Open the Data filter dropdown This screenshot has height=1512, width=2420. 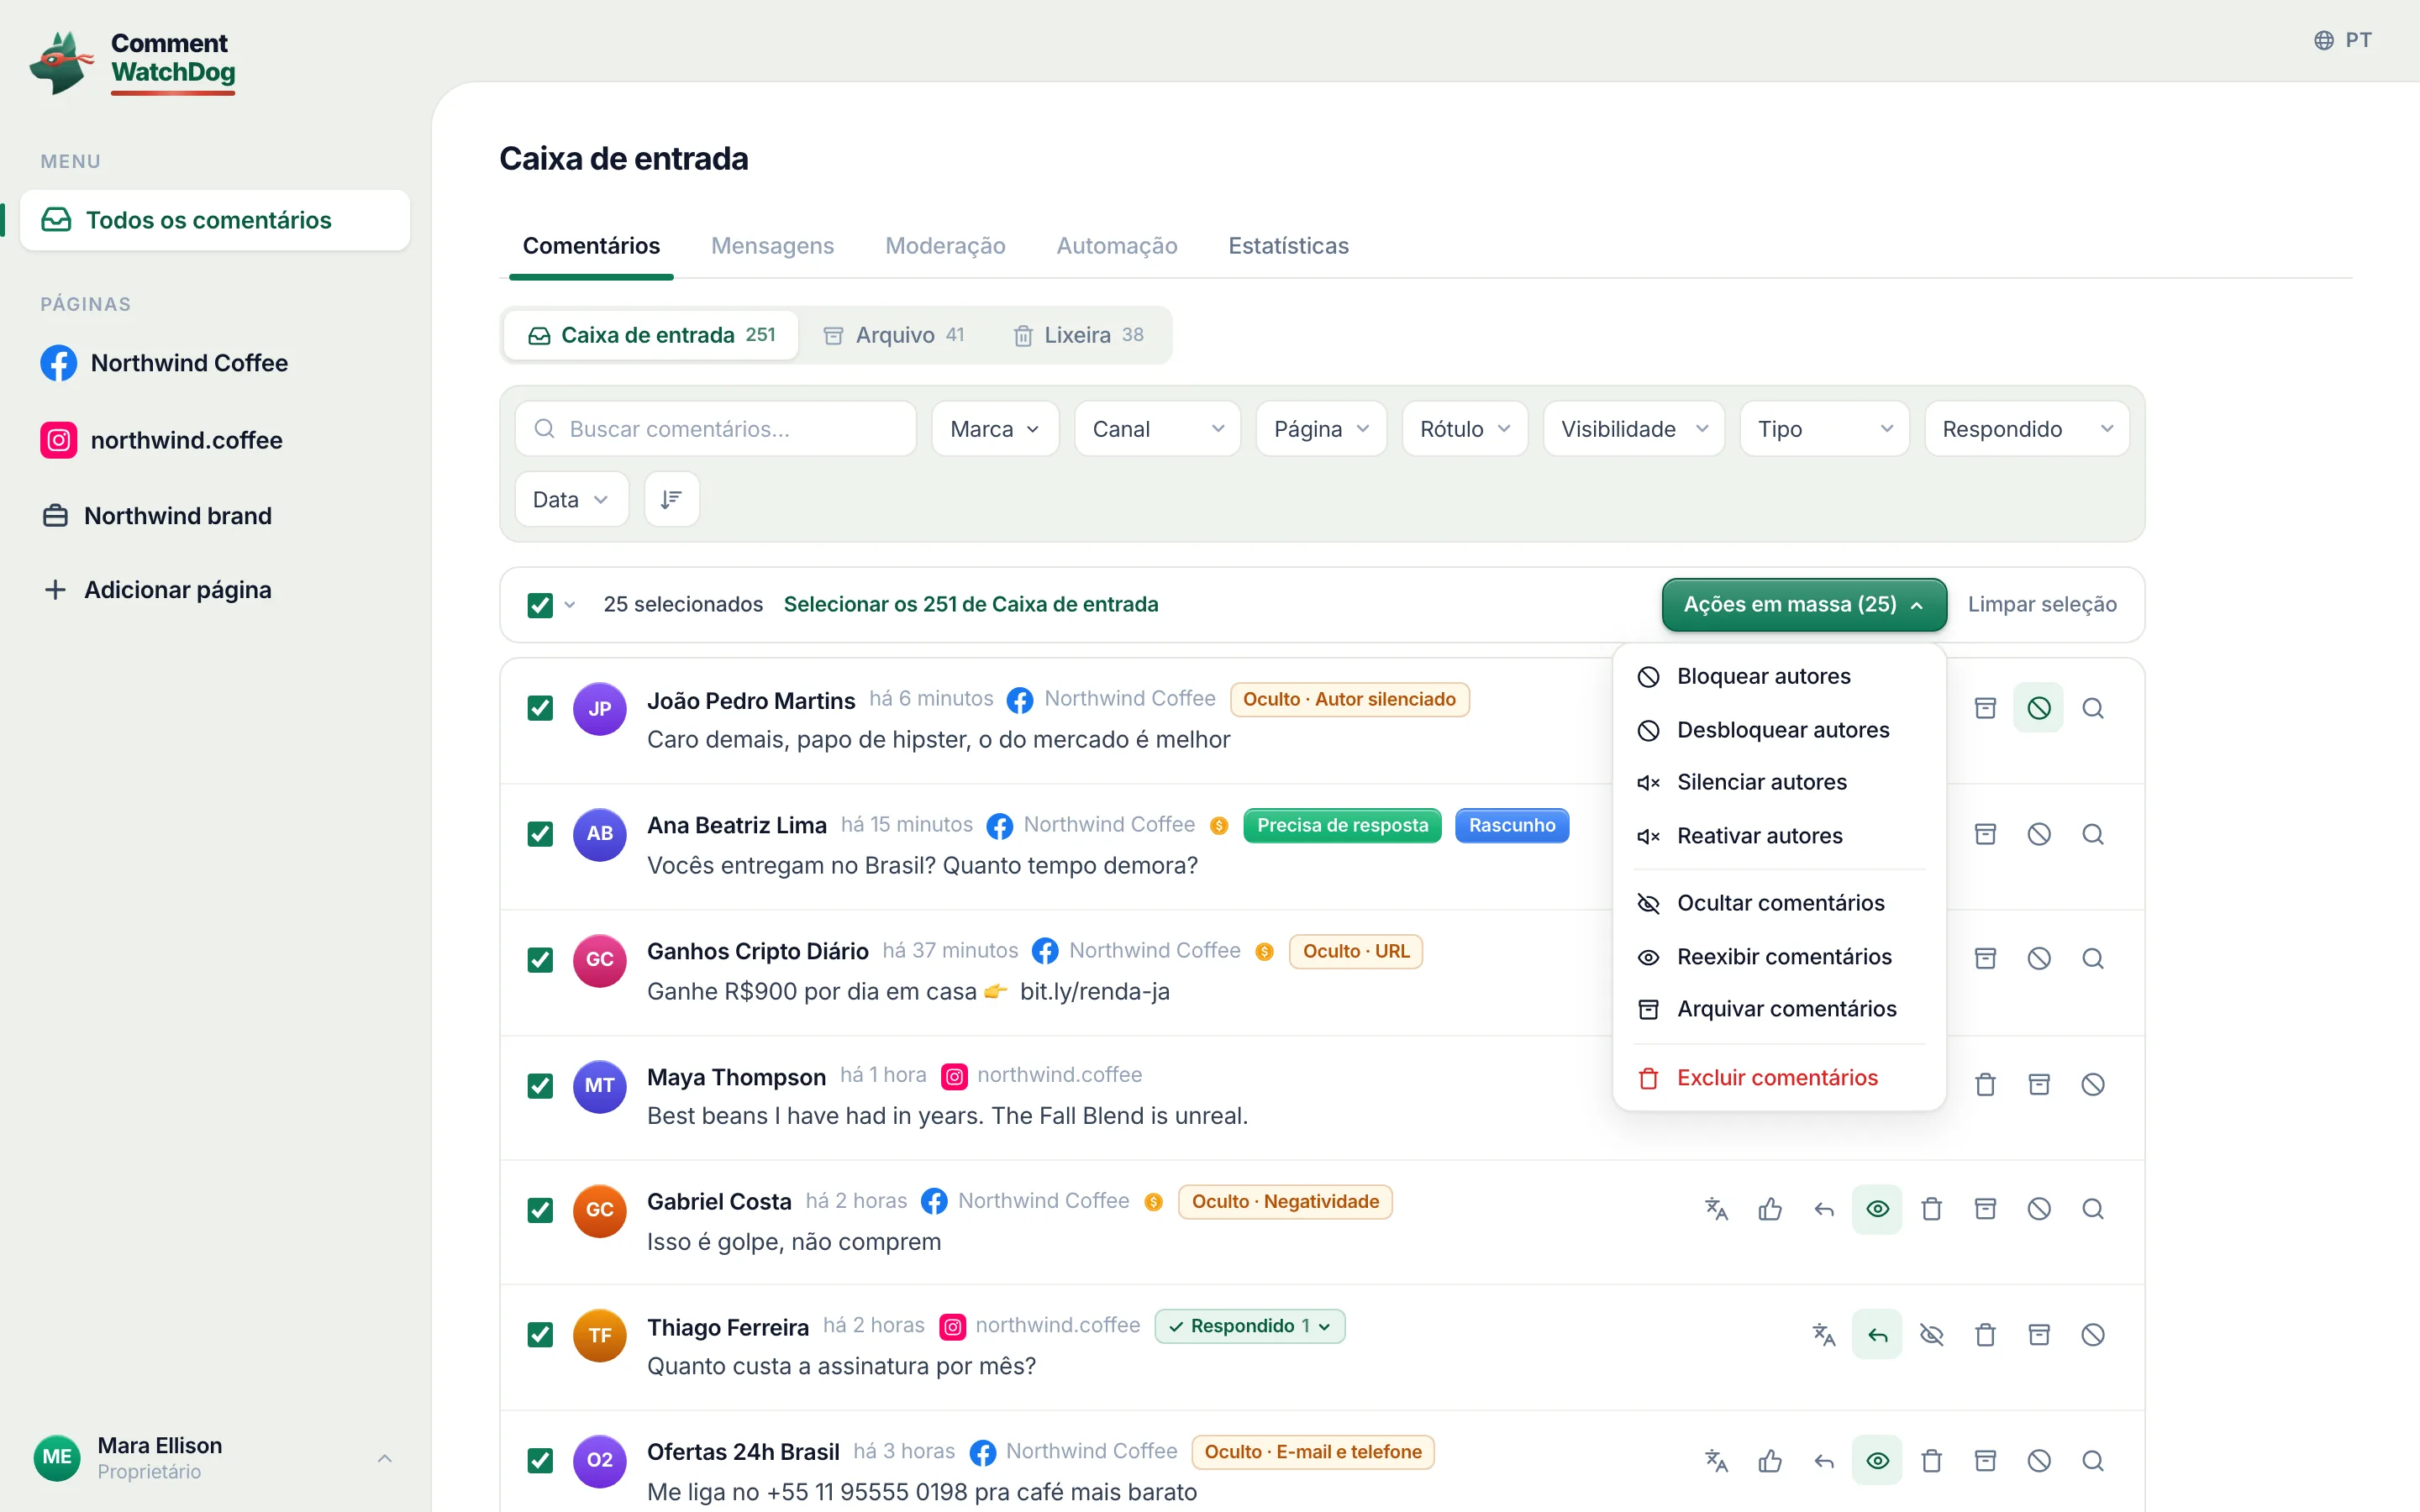(571, 499)
